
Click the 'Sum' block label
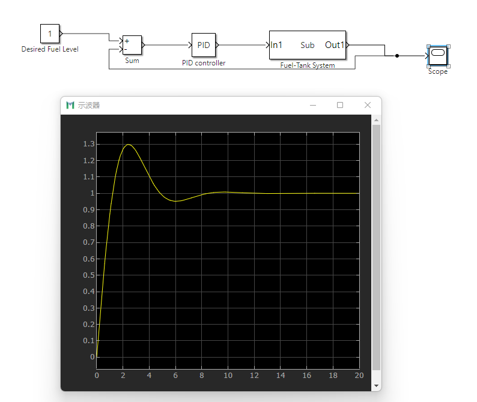[x=132, y=61]
